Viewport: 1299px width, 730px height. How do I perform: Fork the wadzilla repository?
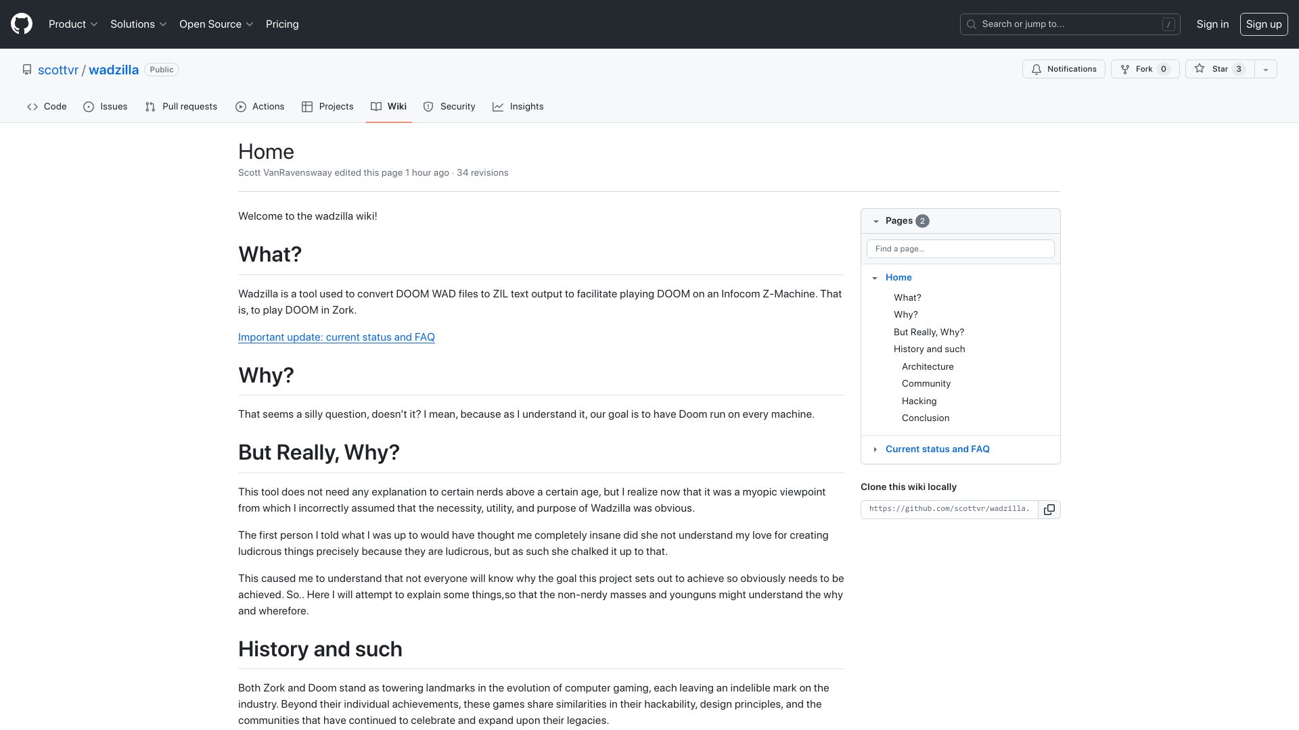coord(1145,69)
